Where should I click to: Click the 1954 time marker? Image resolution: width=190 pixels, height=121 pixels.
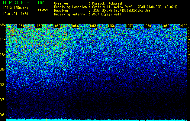[x=75, y=26]
